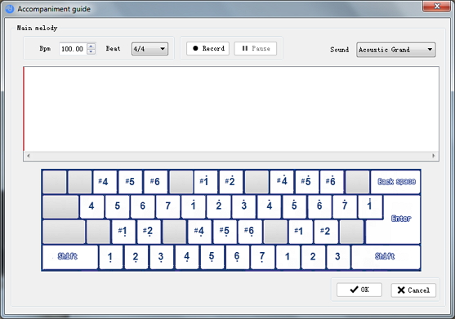Tap the note 7 key in second row
455x319 pixels.
point(167,206)
